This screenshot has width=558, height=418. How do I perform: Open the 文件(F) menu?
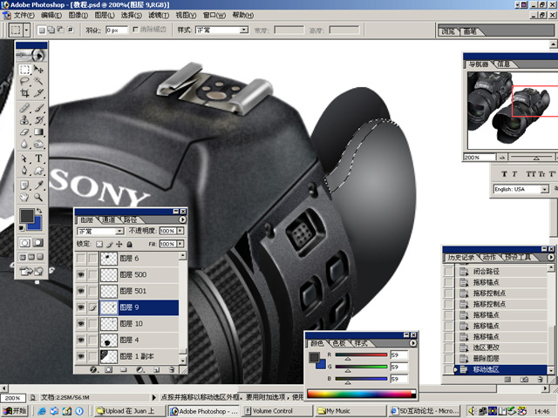click(x=24, y=16)
